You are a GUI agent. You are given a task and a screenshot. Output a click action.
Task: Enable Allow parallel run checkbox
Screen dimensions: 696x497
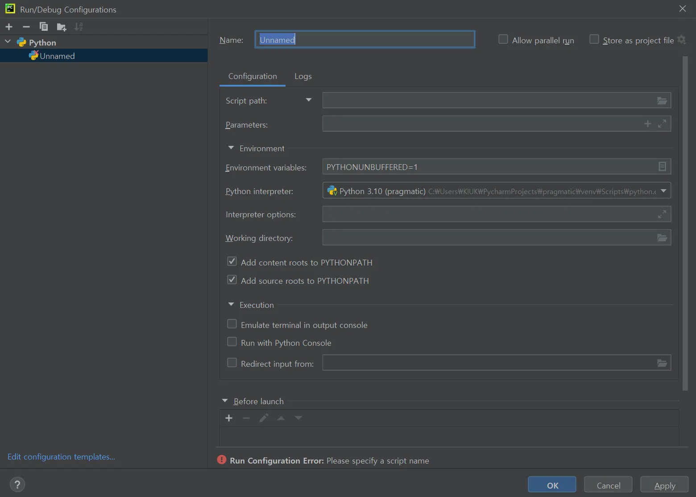pyautogui.click(x=503, y=40)
